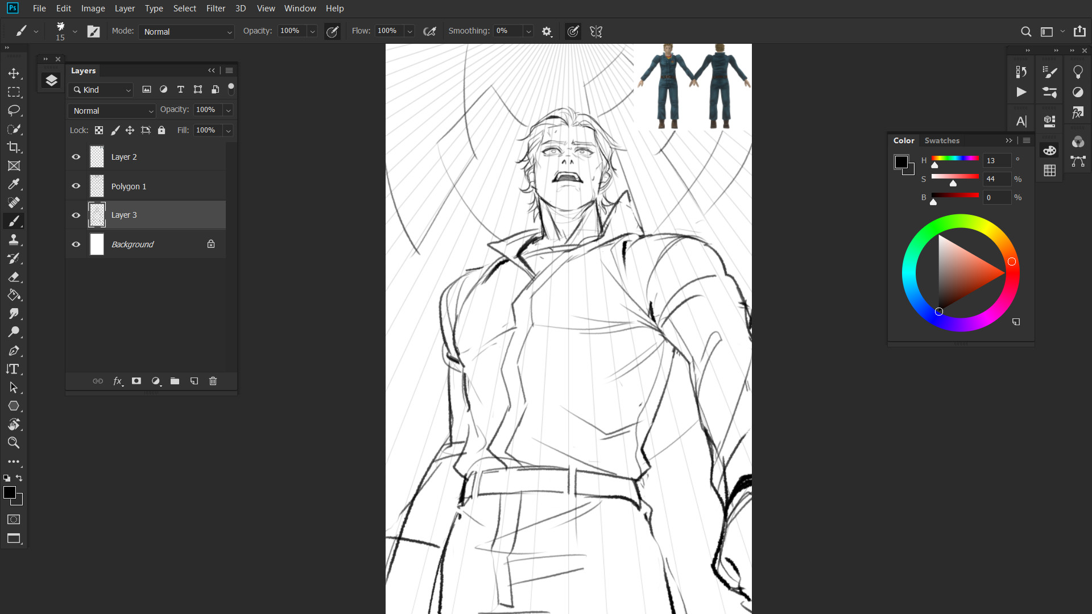1092x614 pixels.
Task: Open brush smoothing options gear
Action: 547,32
